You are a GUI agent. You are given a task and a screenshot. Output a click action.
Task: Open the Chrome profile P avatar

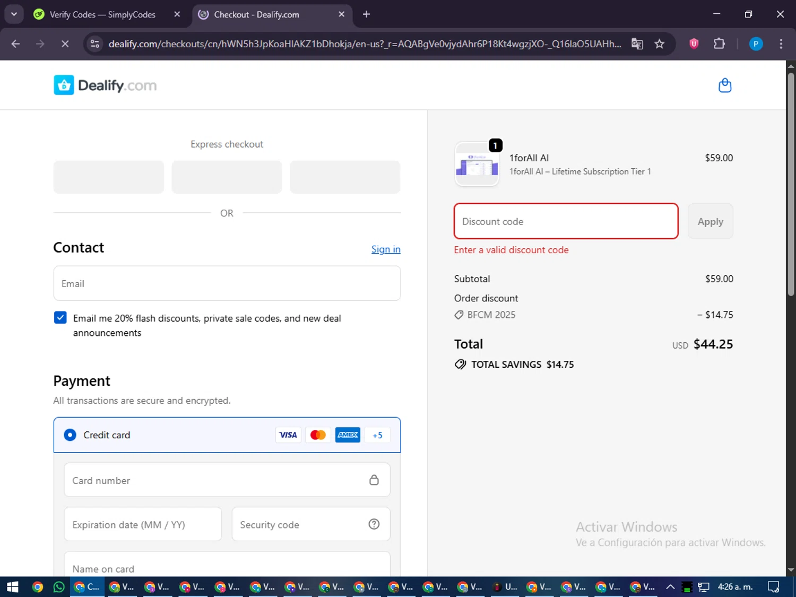pos(756,44)
